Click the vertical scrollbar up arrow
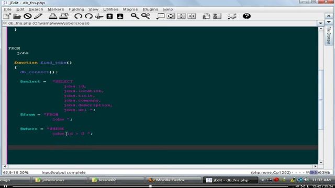335x188 pixels. (321, 29)
